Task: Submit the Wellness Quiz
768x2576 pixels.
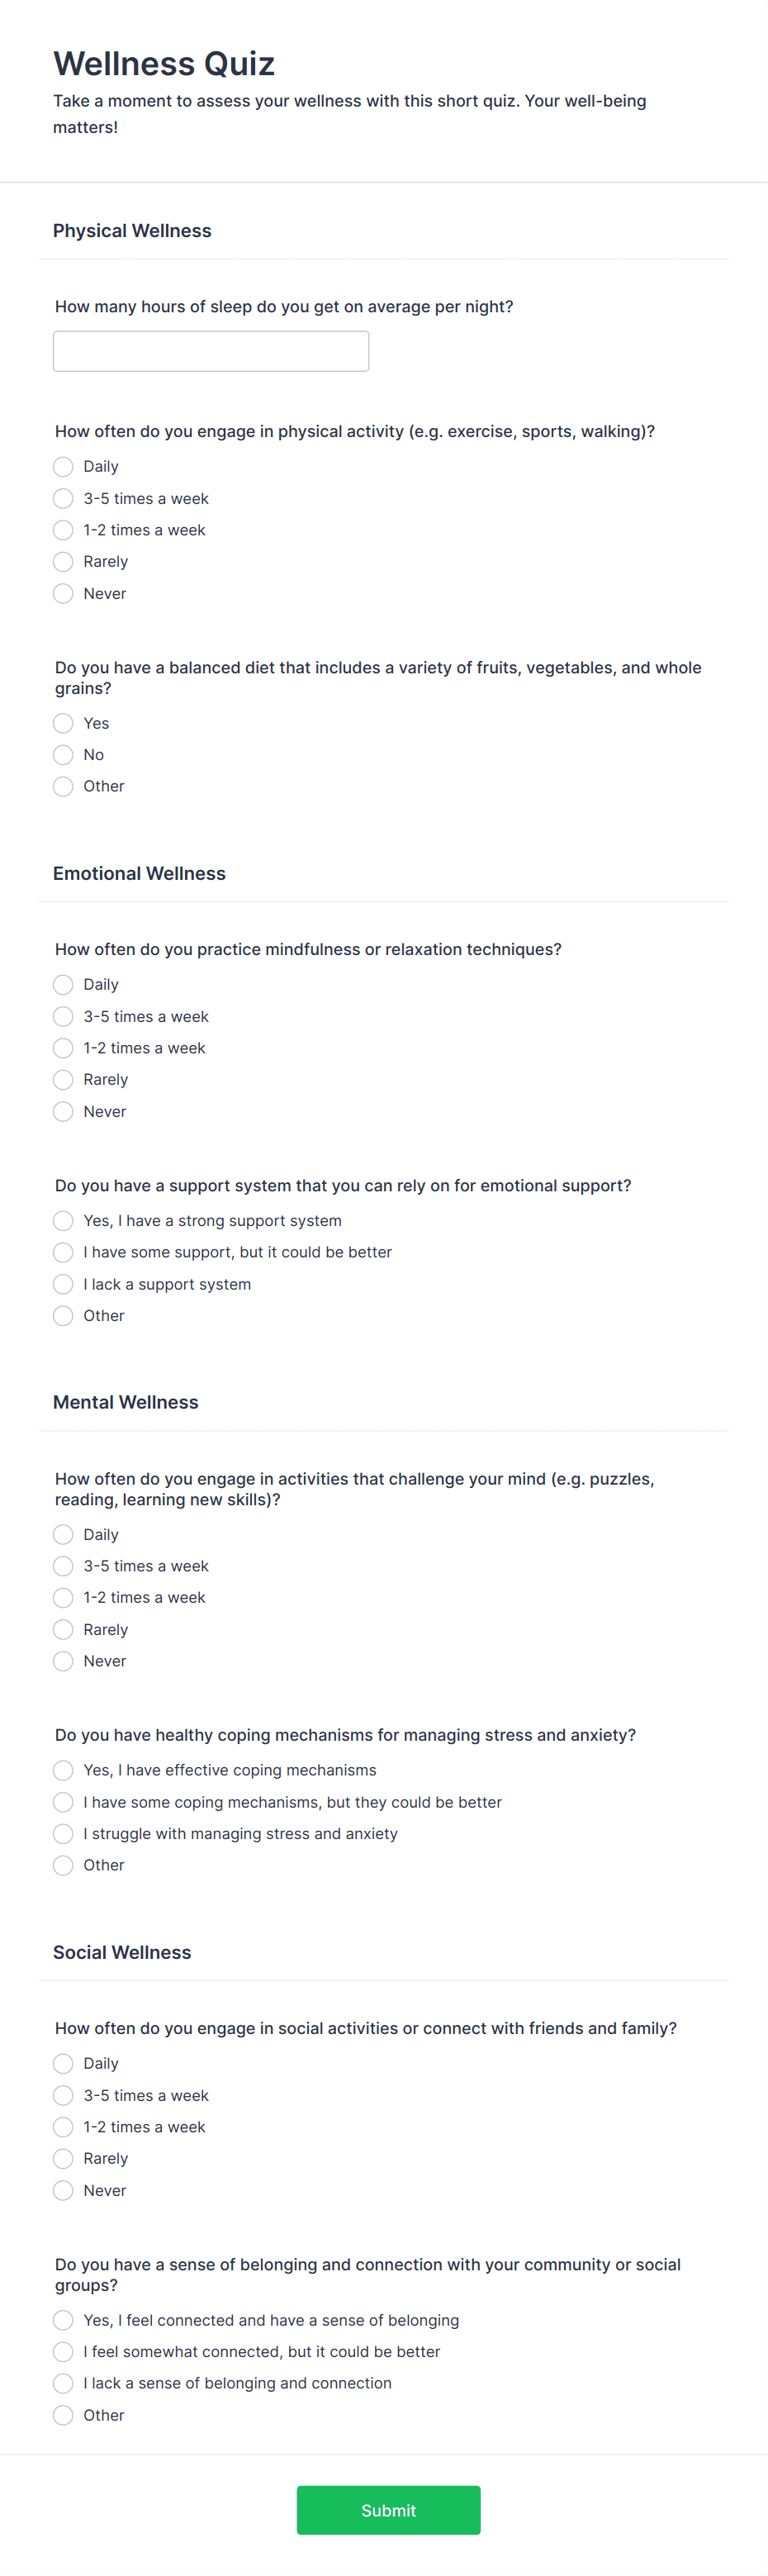Action: click(388, 2510)
